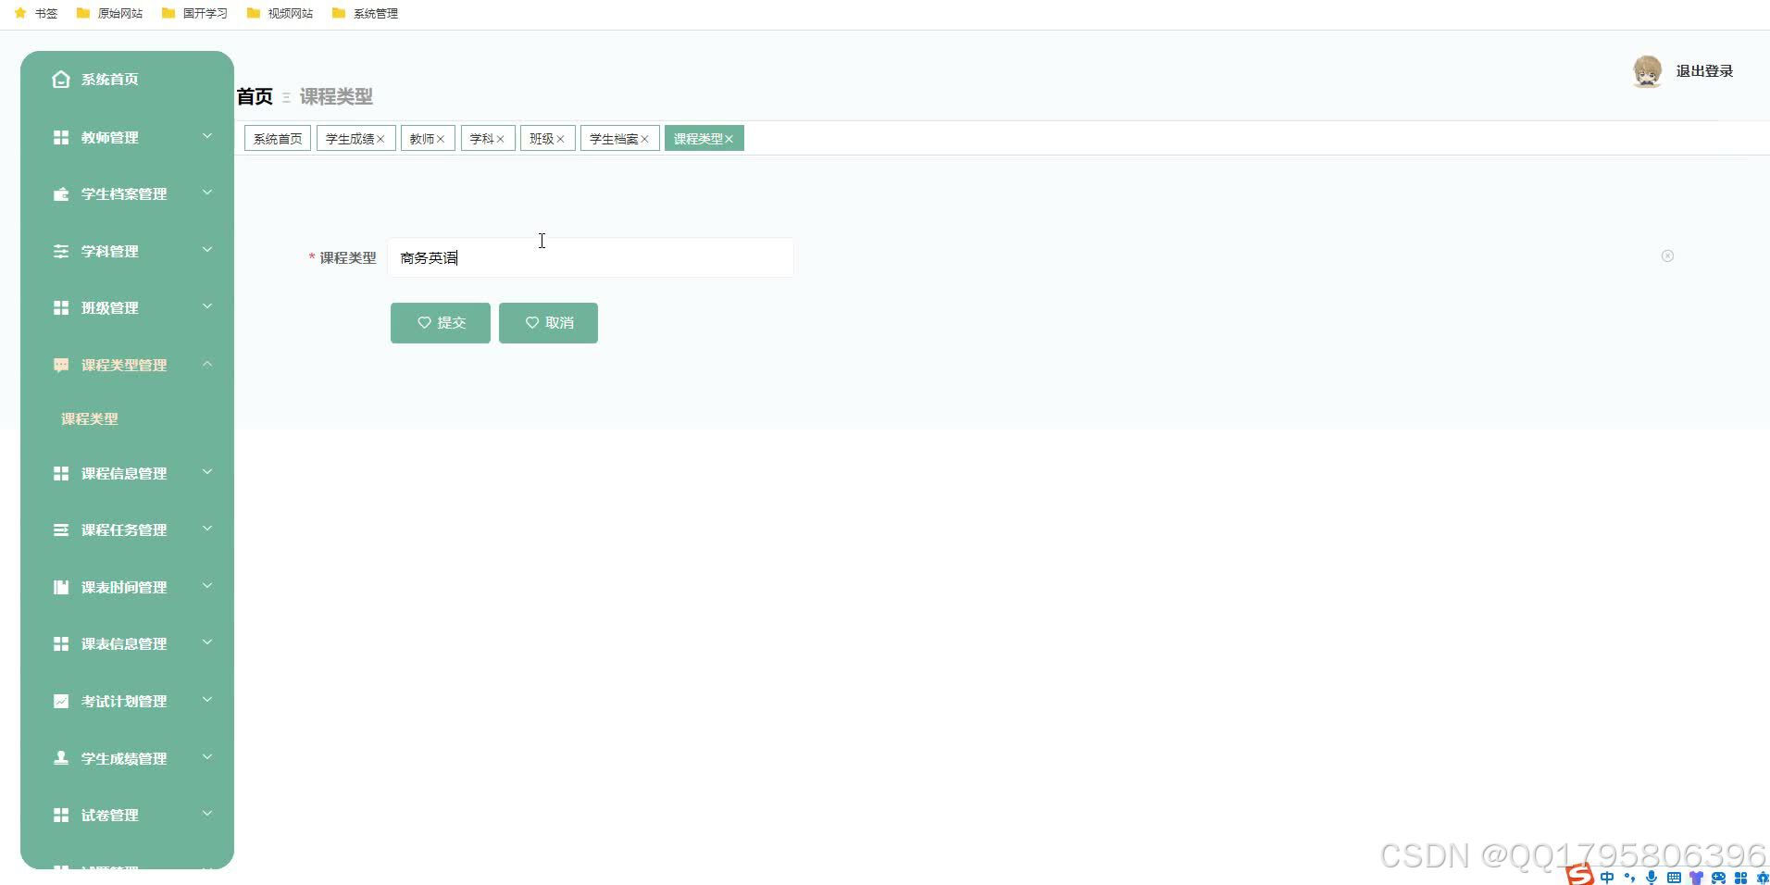Expand the 学生档案管理 menu chevron

[207, 193]
